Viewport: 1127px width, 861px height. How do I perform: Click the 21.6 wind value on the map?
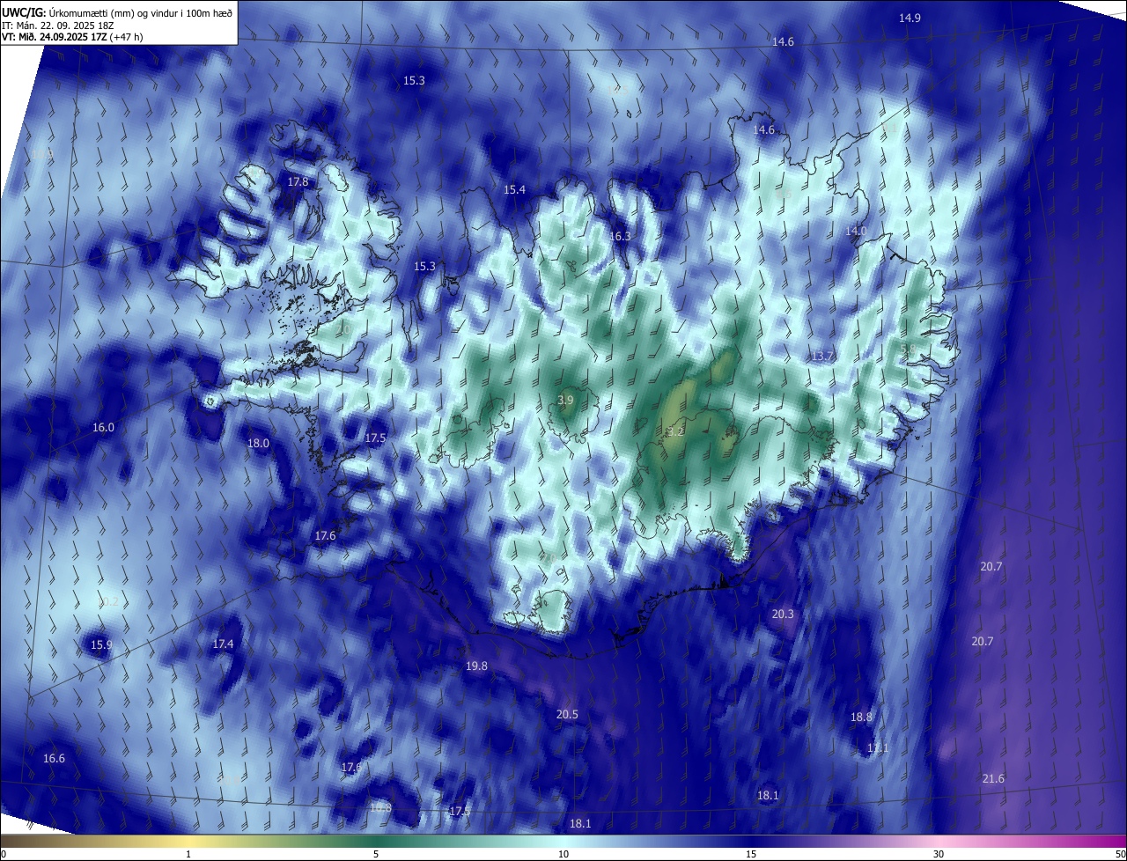coord(993,779)
